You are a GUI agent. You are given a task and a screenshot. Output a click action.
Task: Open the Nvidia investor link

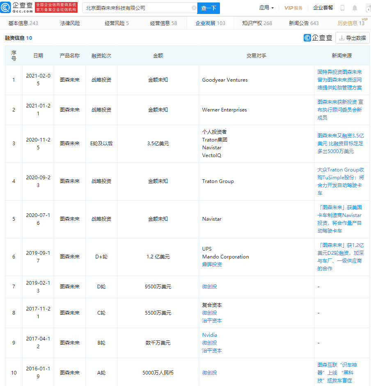(209, 335)
